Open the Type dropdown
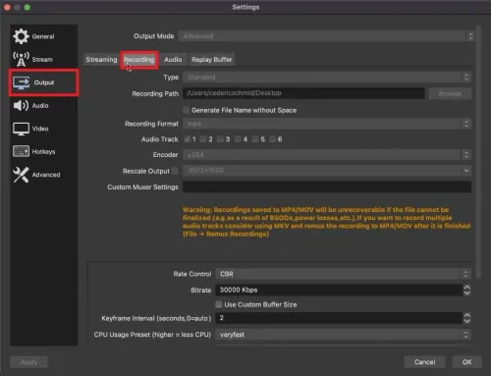The height and width of the screenshot is (376, 491). click(x=327, y=78)
